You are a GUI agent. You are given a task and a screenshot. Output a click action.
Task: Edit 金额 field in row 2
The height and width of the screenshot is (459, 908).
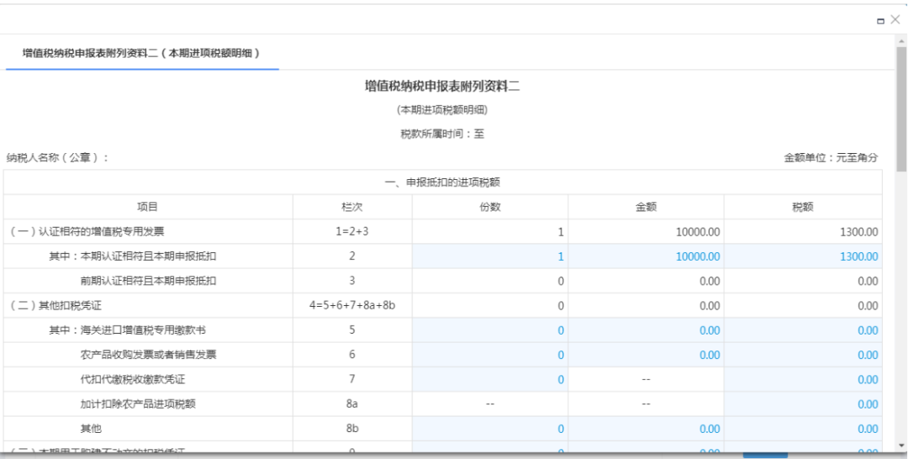click(646, 256)
